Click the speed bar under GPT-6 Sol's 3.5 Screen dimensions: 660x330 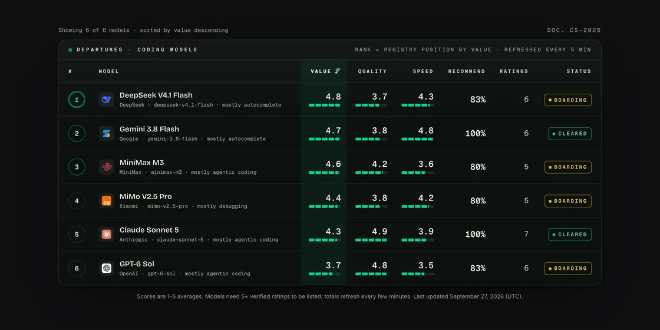(x=418, y=273)
